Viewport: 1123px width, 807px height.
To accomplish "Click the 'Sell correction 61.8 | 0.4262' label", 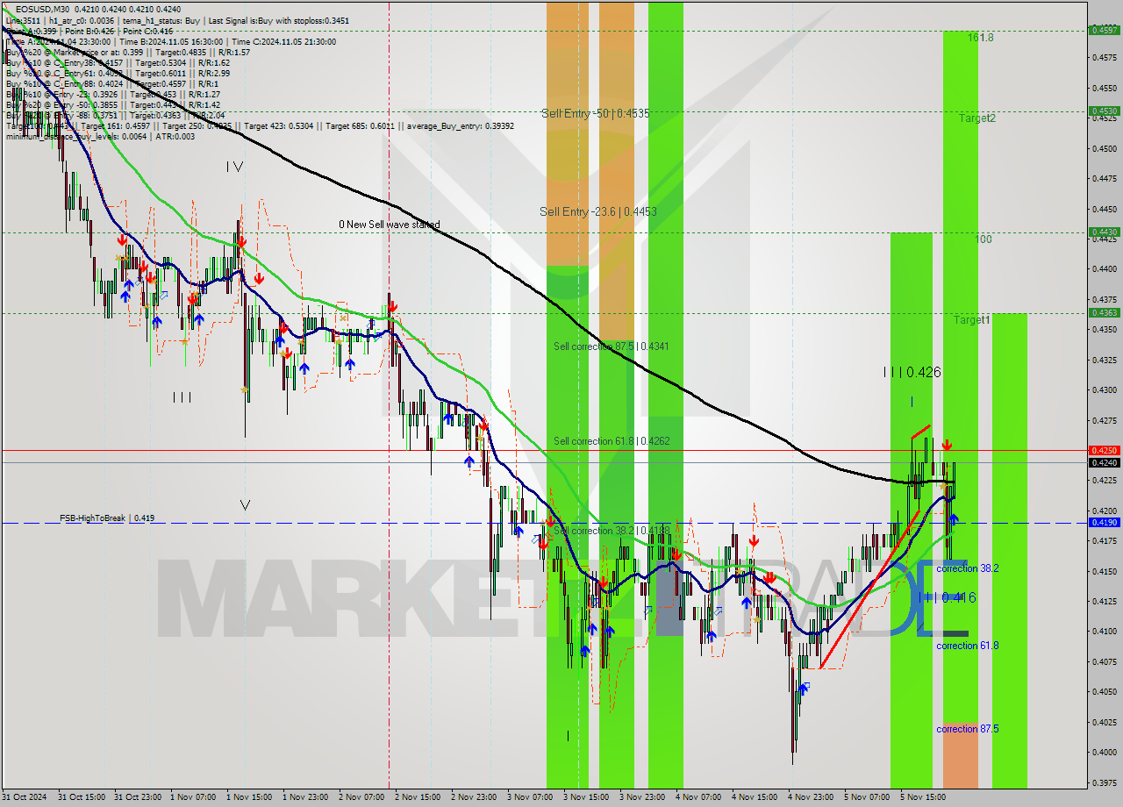I will tap(611, 440).
